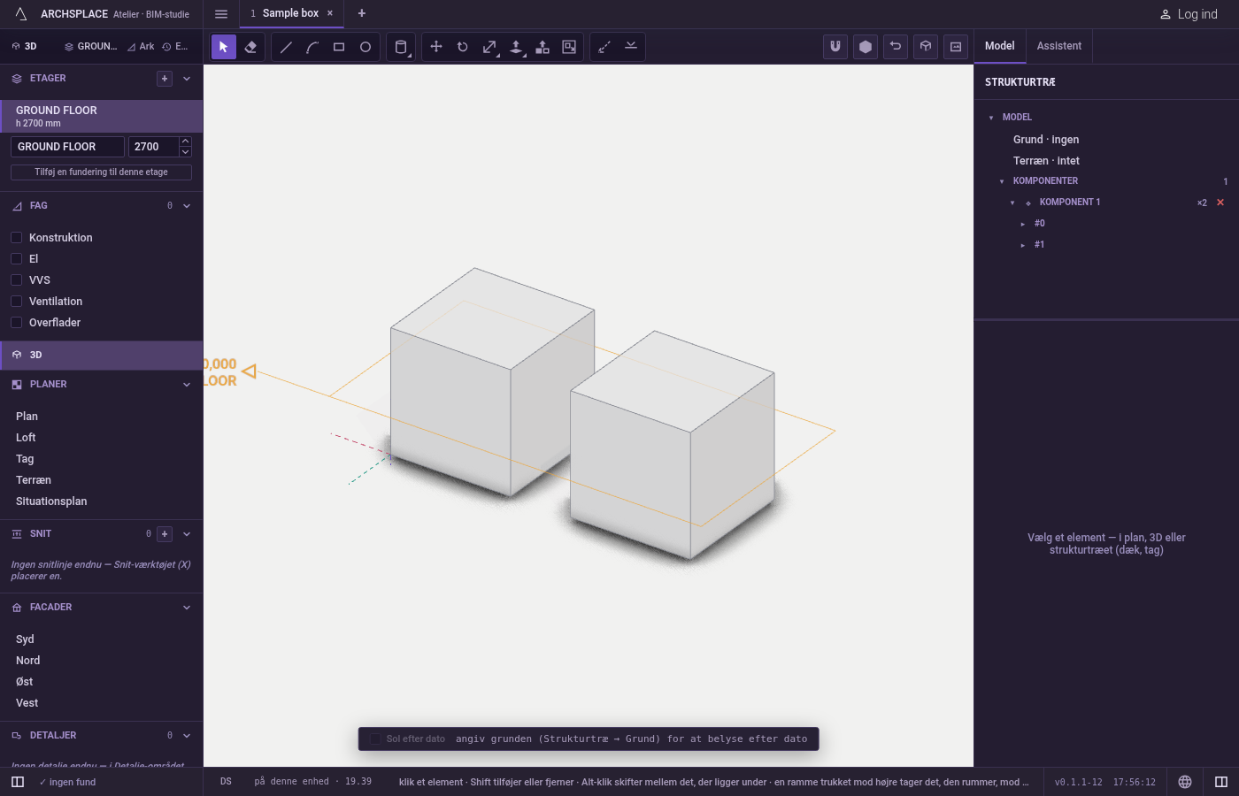Switch to the Assistent tab

coord(1059,46)
